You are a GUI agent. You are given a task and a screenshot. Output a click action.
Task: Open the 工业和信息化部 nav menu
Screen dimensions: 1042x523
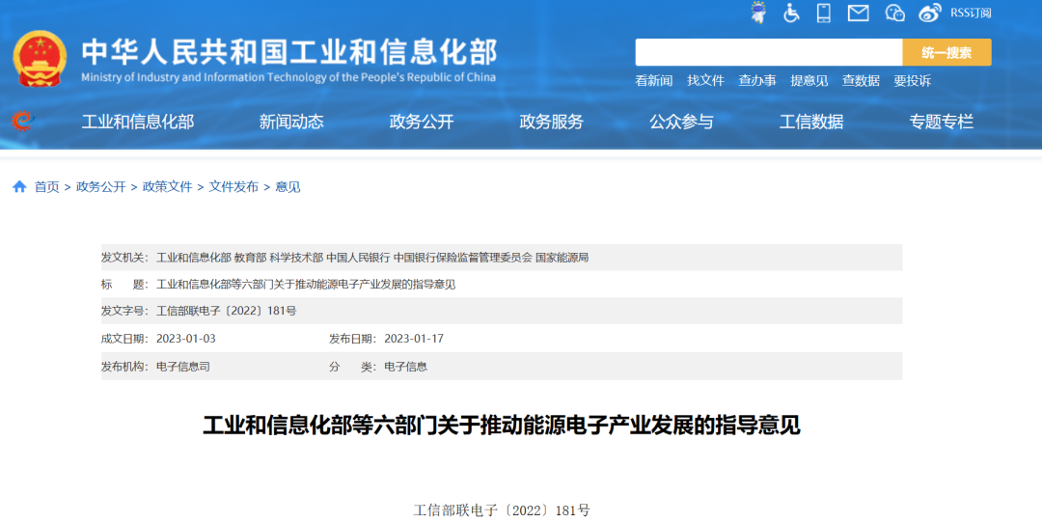(138, 122)
